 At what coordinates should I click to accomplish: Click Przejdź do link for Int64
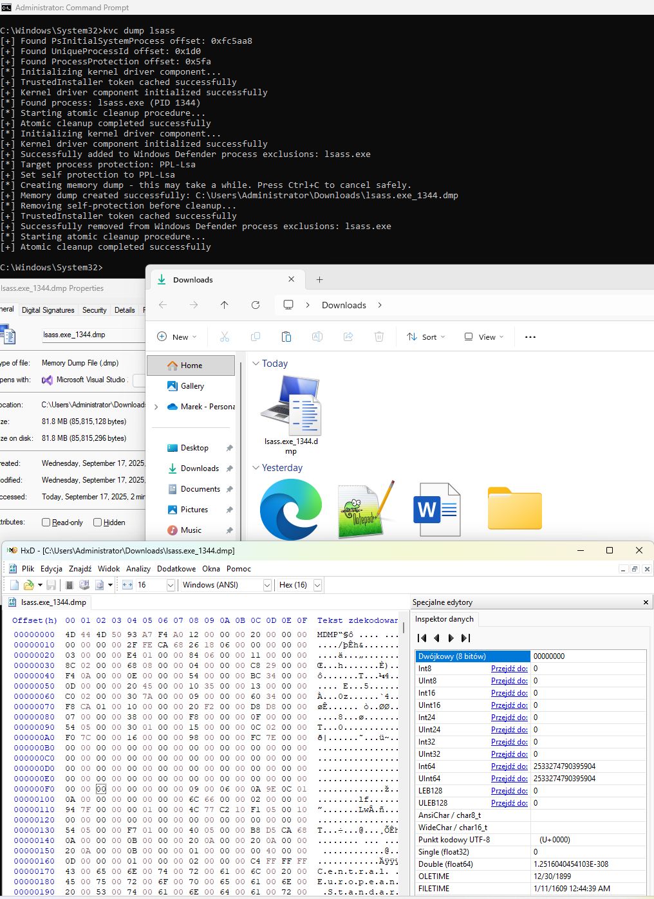(509, 766)
